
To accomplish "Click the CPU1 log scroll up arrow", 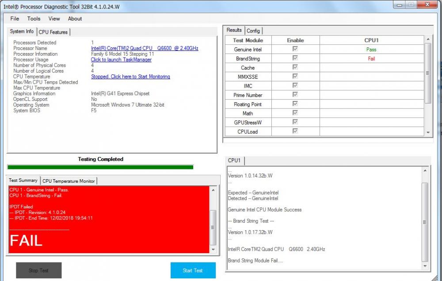I will 425,170.
